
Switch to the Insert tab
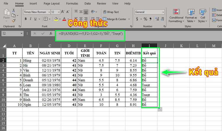[x=33, y=4]
